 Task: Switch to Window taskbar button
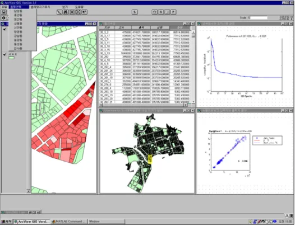point(107,222)
